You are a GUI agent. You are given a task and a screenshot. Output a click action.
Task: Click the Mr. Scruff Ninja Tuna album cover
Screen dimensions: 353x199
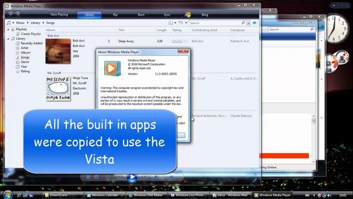tap(58, 88)
